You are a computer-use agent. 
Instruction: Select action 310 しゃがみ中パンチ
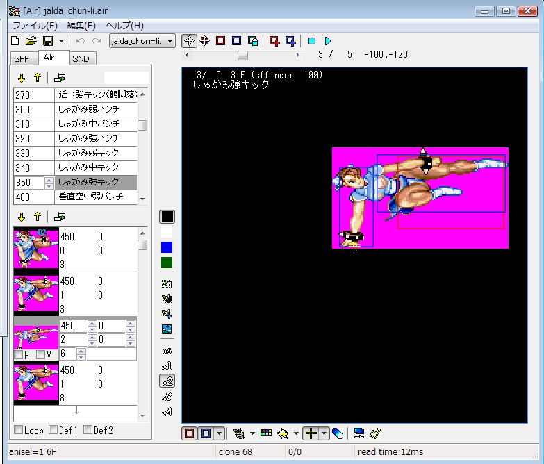tap(75, 124)
